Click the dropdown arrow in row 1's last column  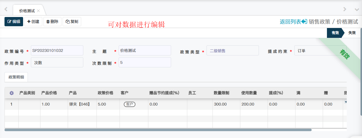click(x=346, y=102)
